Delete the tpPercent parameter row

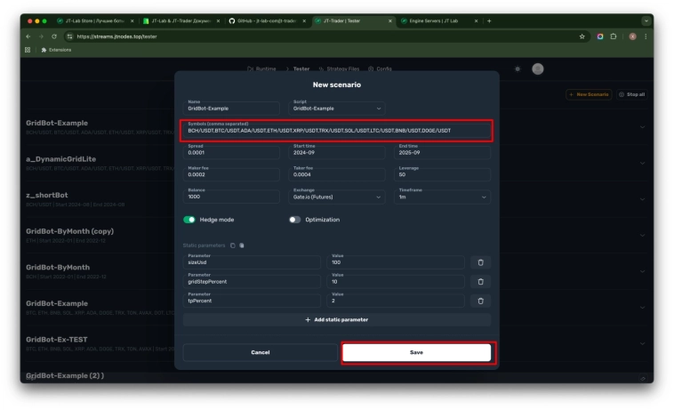click(x=480, y=301)
